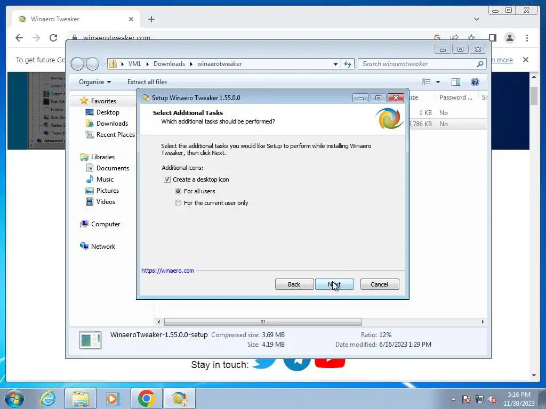Open Windows Media Player from the taskbar
This screenshot has height=409, width=546.
tap(112, 398)
